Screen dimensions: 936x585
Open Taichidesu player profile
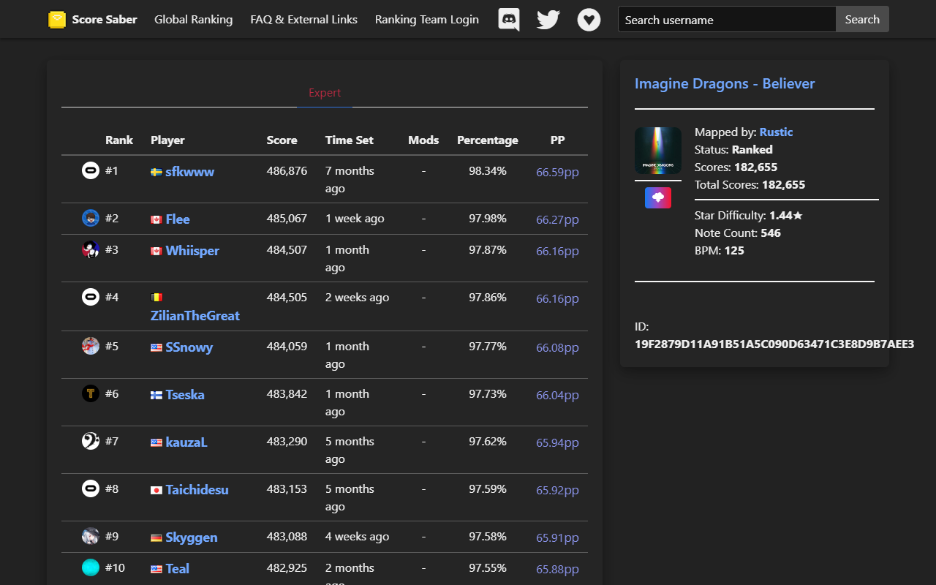197,490
